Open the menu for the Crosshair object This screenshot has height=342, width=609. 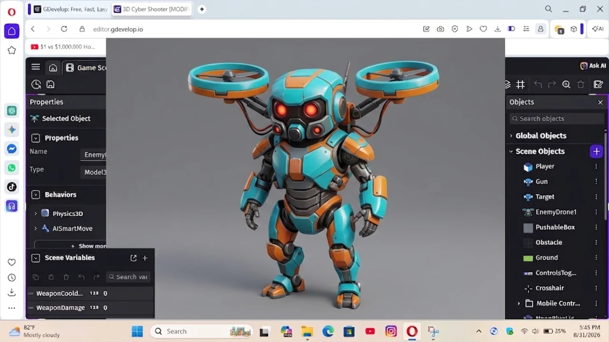[596, 288]
